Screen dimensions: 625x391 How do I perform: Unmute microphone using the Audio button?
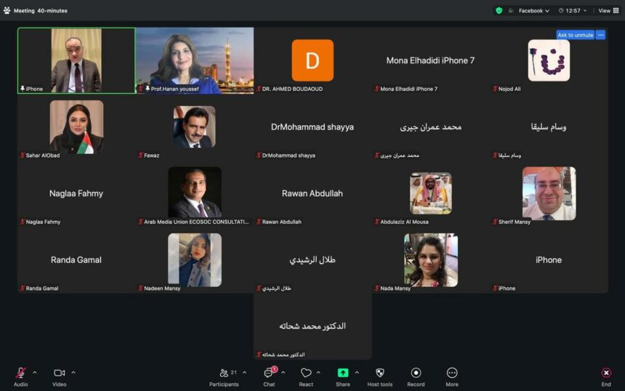pos(20,374)
